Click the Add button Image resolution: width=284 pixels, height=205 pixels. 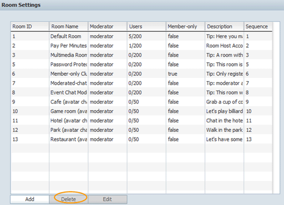30,199
